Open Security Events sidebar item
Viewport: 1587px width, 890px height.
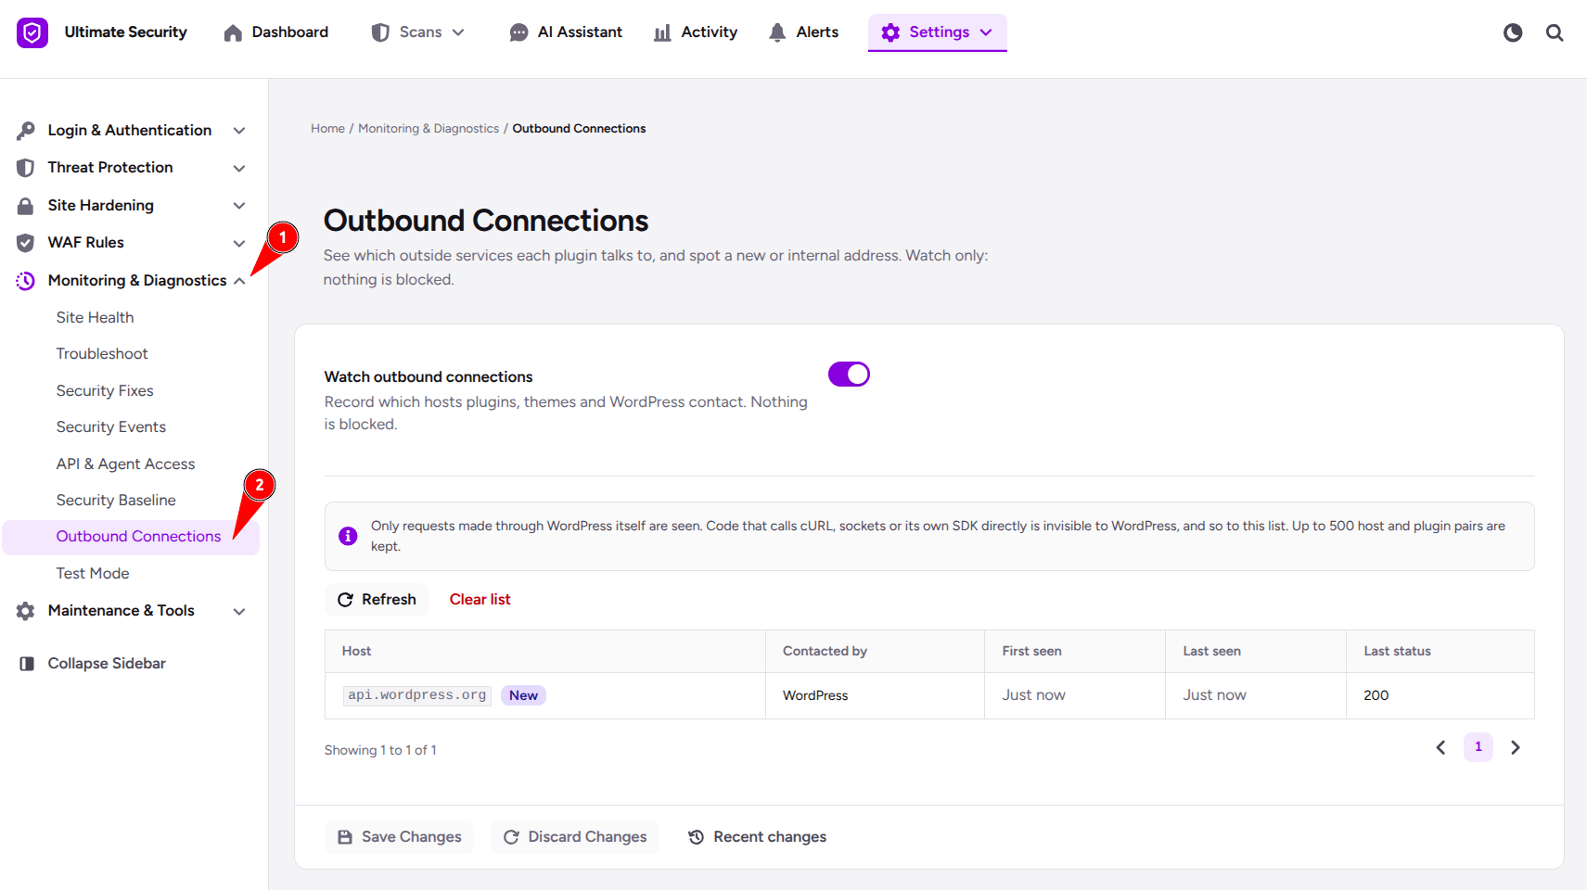click(111, 426)
